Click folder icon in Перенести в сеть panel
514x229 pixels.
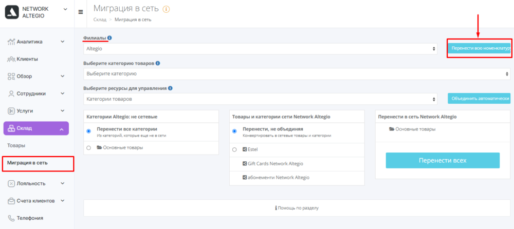[x=392, y=129]
